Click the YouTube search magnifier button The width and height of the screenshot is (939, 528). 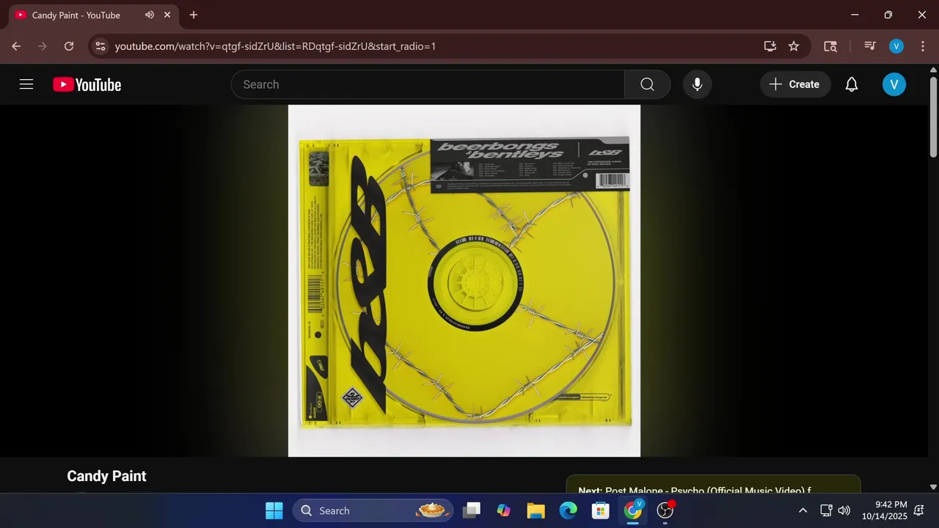647,84
